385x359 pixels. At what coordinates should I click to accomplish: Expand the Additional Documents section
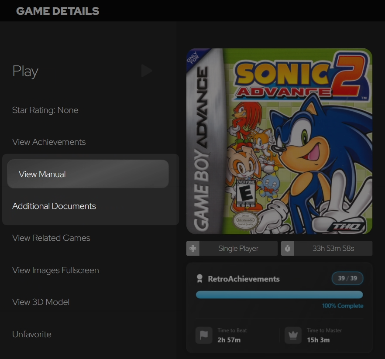[x=54, y=206]
